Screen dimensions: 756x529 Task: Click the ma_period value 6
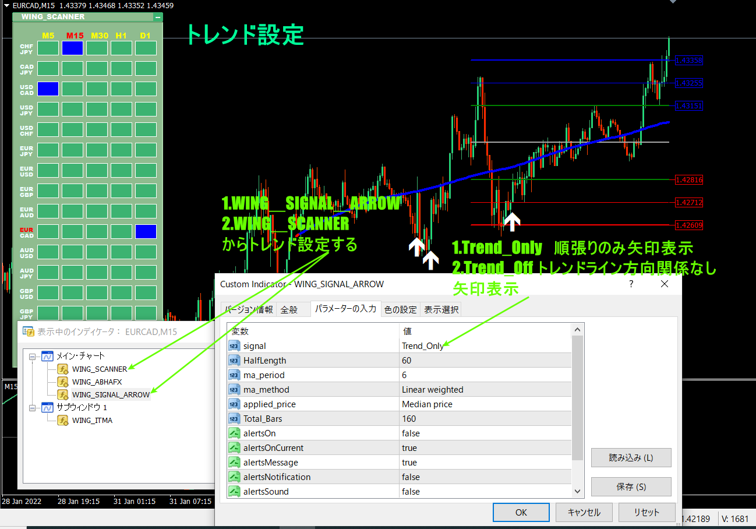485,375
